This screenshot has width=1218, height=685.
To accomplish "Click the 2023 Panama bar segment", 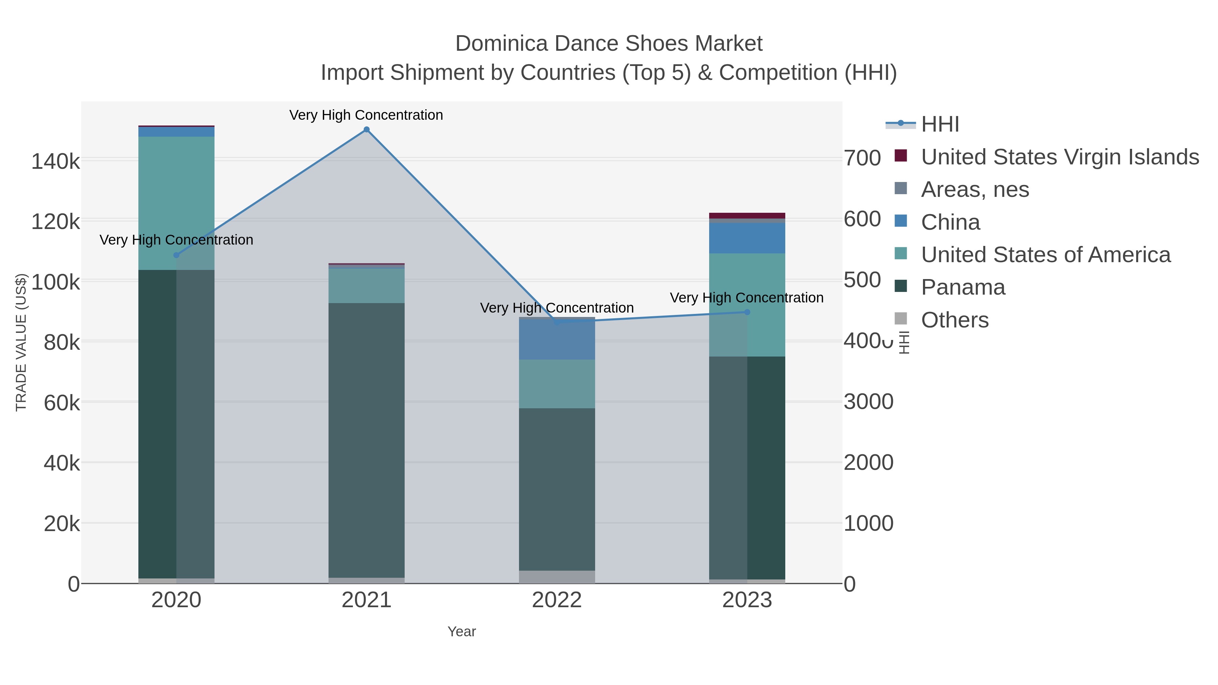I will (x=747, y=468).
